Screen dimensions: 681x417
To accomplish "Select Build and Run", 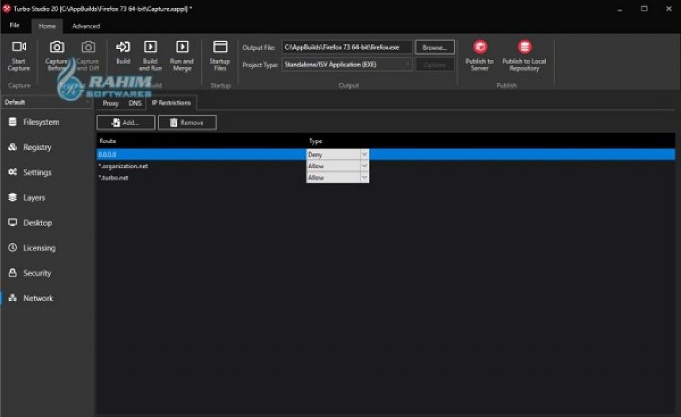I will point(150,54).
